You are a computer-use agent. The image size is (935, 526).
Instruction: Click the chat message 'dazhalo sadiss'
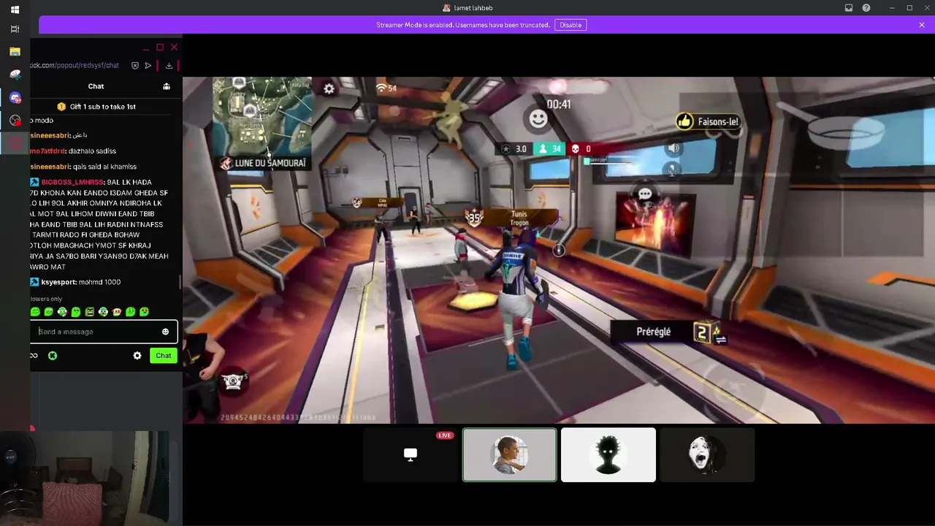[x=92, y=151]
